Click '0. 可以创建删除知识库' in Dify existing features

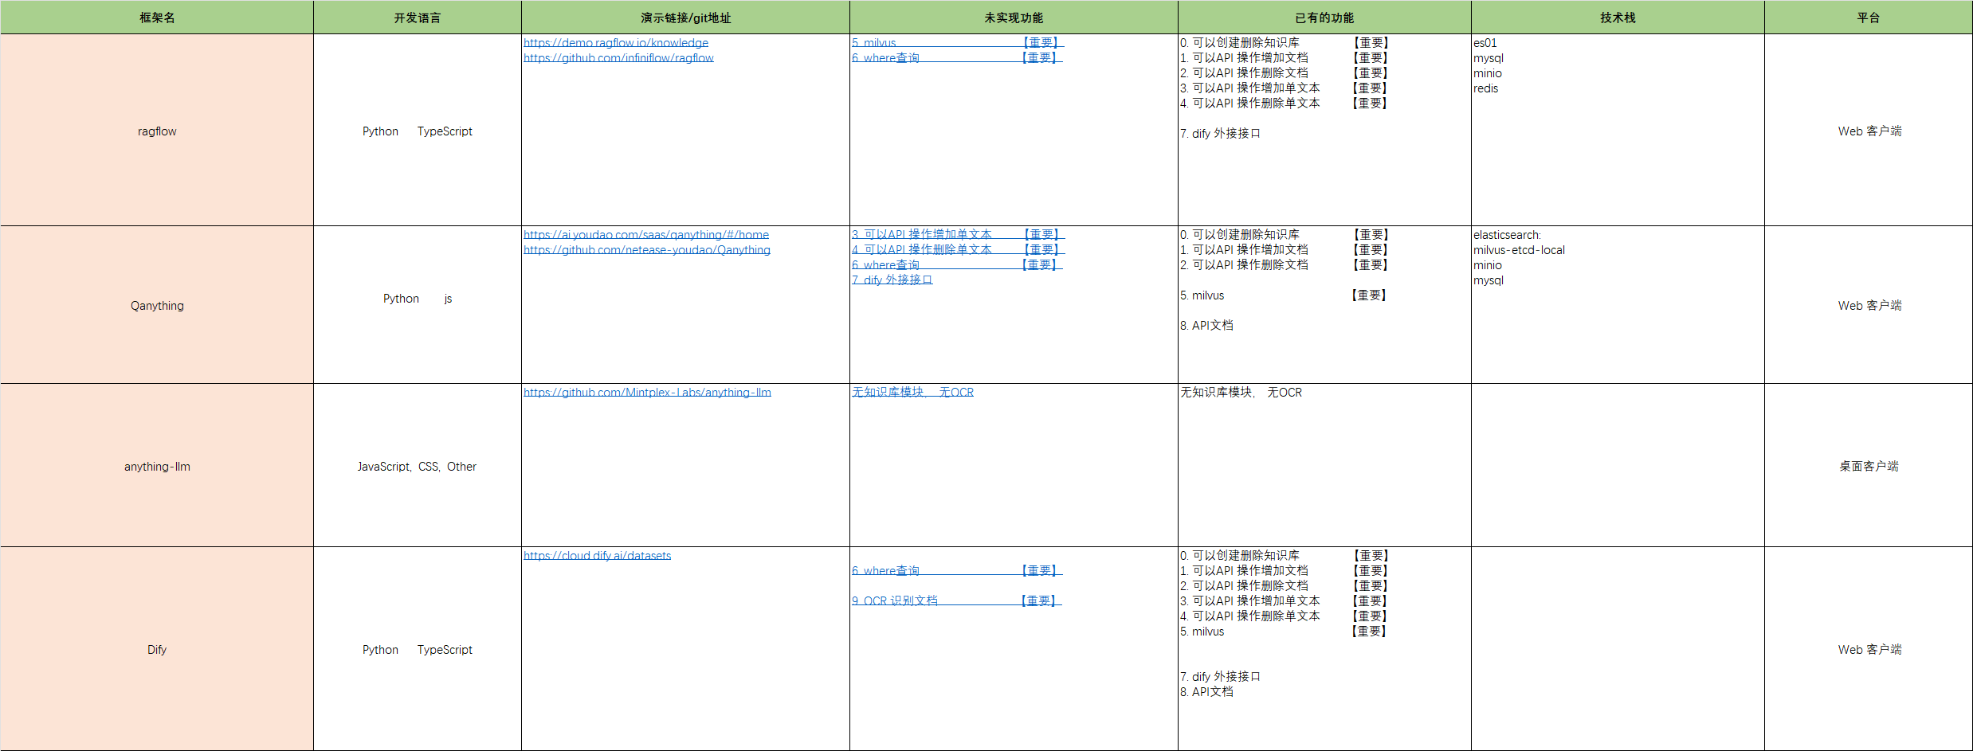[x=1240, y=556]
